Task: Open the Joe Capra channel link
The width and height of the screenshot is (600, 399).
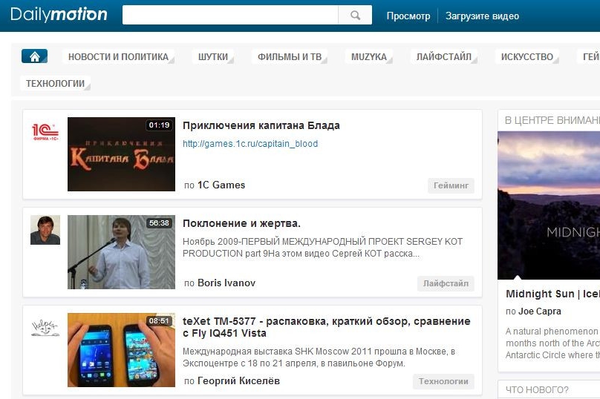Action: coord(540,311)
